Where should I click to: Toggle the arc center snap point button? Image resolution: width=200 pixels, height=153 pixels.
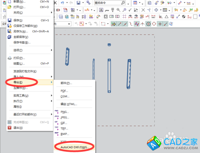point(148,24)
